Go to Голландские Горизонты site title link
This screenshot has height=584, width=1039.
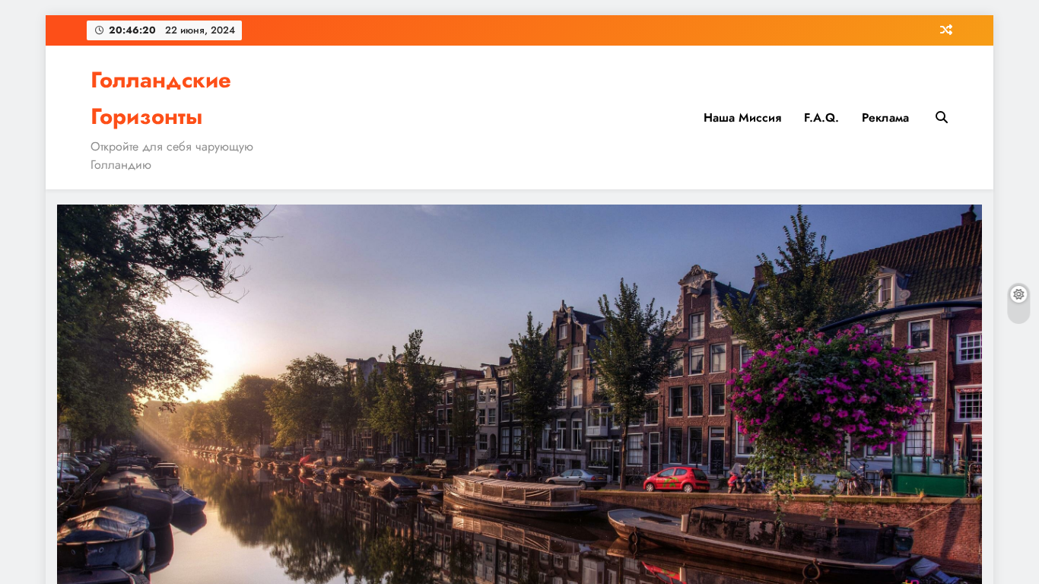point(161,99)
